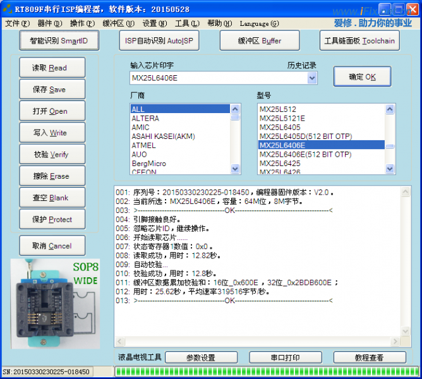Screen dimensions: 422x379
Task: Open the File (F) menu
Action: [x=17, y=24]
